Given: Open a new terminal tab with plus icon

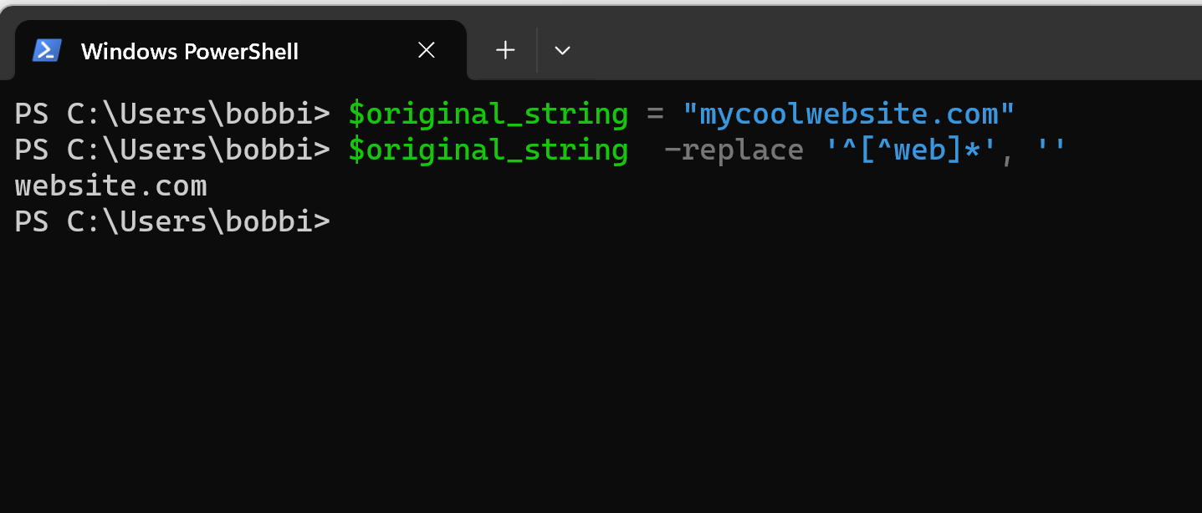Looking at the screenshot, I should (504, 50).
